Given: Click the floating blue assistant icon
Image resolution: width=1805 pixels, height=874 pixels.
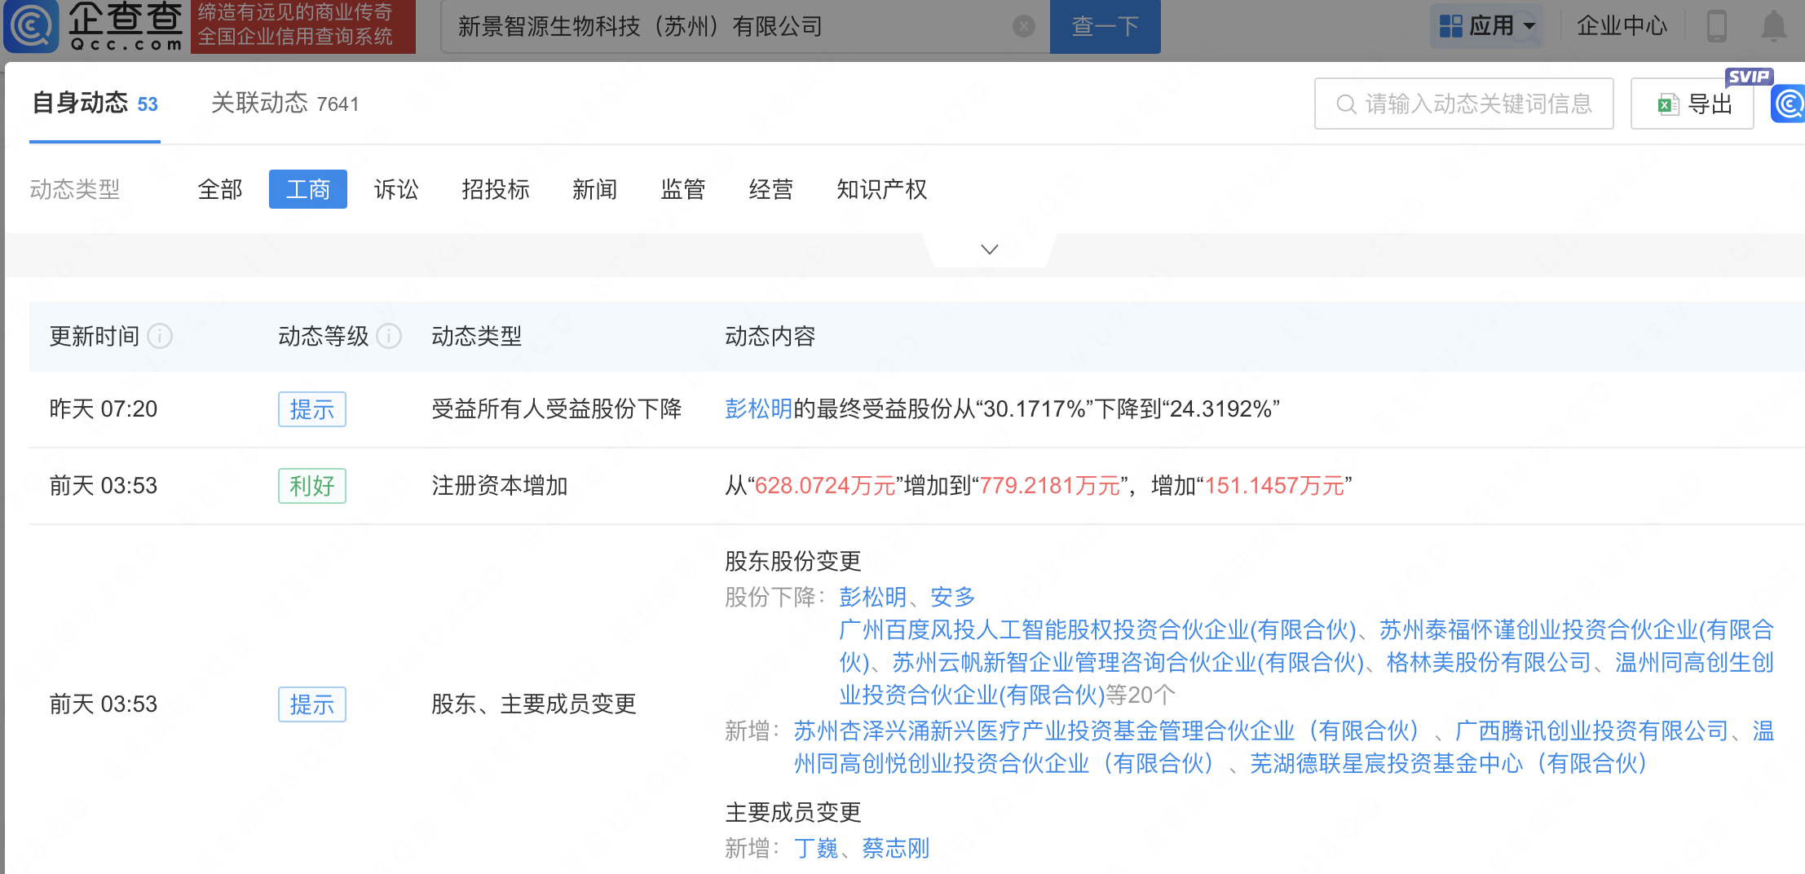Looking at the screenshot, I should [x=1789, y=104].
